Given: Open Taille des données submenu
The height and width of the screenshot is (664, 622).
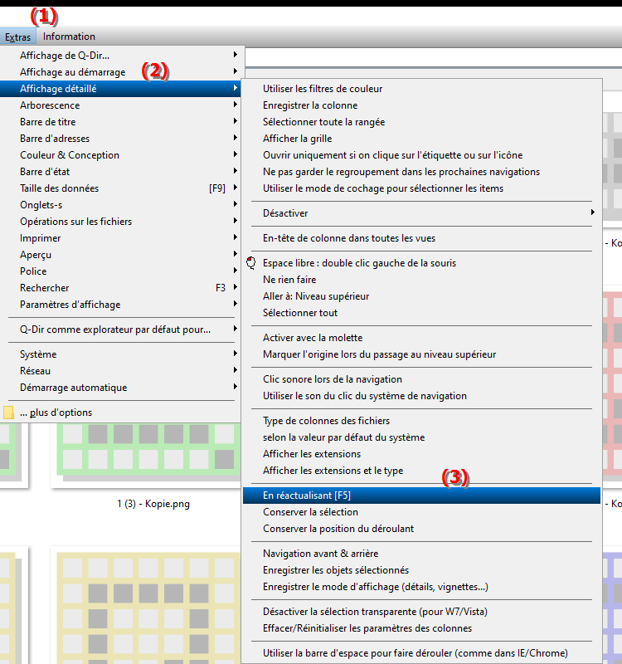Looking at the screenshot, I should (122, 188).
